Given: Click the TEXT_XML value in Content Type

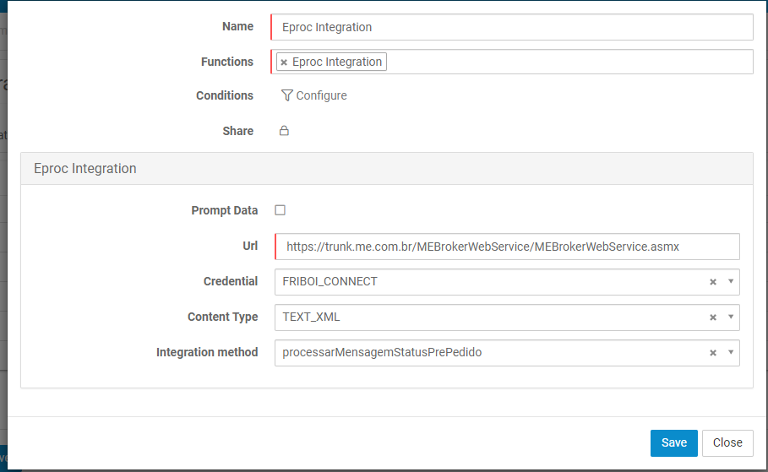Looking at the screenshot, I should coord(312,317).
